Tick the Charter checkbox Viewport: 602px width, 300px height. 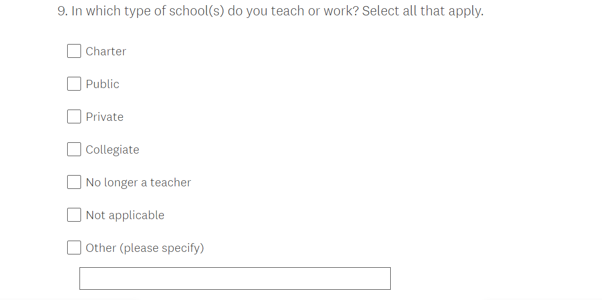pyautogui.click(x=74, y=51)
